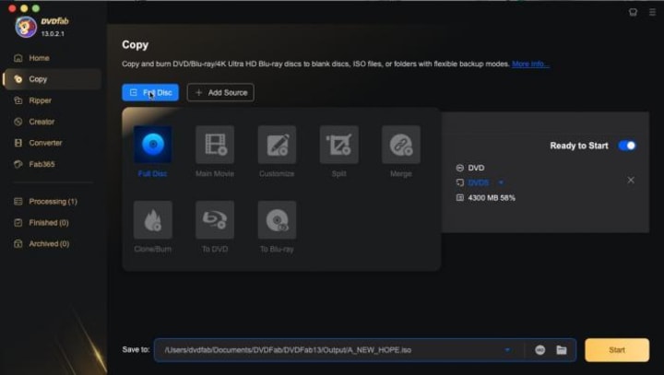Remove the DVD task with X
Screen dimensions: 664x375
[631, 181]
